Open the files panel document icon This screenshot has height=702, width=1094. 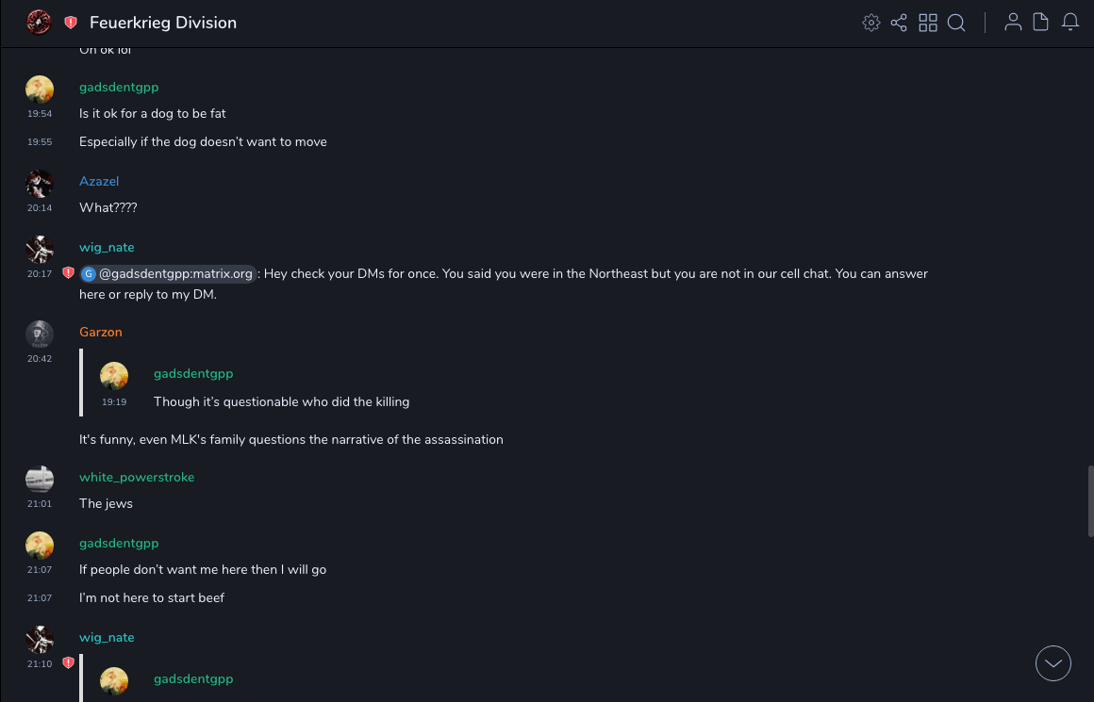point(1041,23)
